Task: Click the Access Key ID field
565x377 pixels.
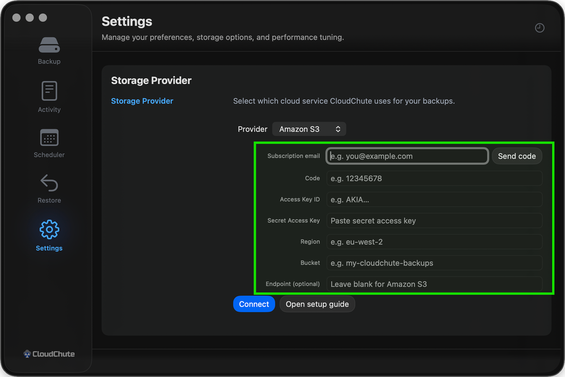Action: pyautogui.click(x=434, y=200)
